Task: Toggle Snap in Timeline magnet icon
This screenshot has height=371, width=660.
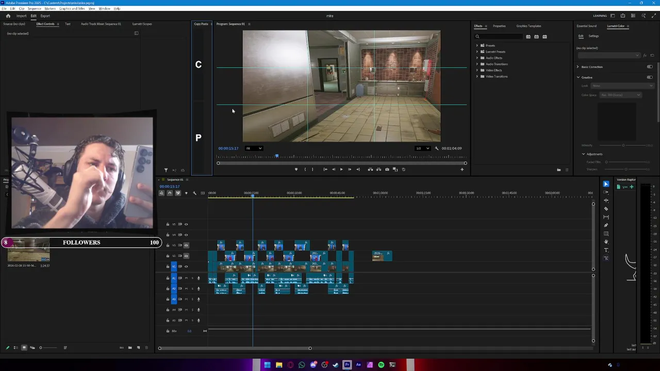Action: coord(170,193)
